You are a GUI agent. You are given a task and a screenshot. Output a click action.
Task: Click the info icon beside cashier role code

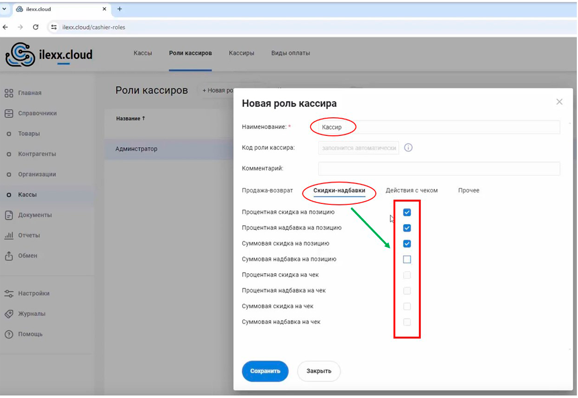point(408,148)
